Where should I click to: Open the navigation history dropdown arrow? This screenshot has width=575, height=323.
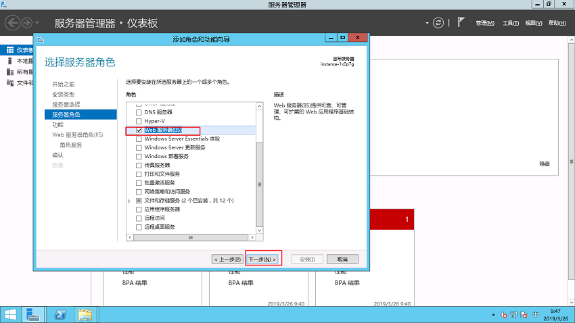pyautogui.click(x=37, y=23)
